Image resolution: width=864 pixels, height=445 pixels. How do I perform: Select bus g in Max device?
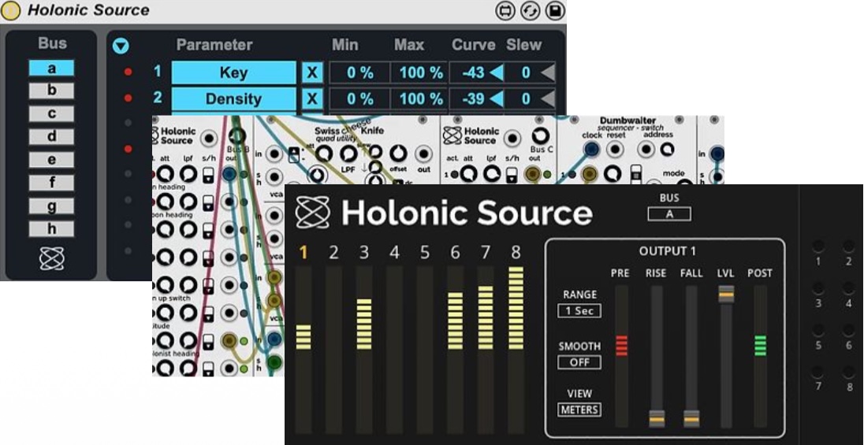click(x=51, y=206)
